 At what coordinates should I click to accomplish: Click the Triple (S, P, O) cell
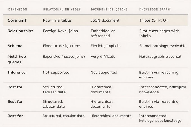(153, 20)
